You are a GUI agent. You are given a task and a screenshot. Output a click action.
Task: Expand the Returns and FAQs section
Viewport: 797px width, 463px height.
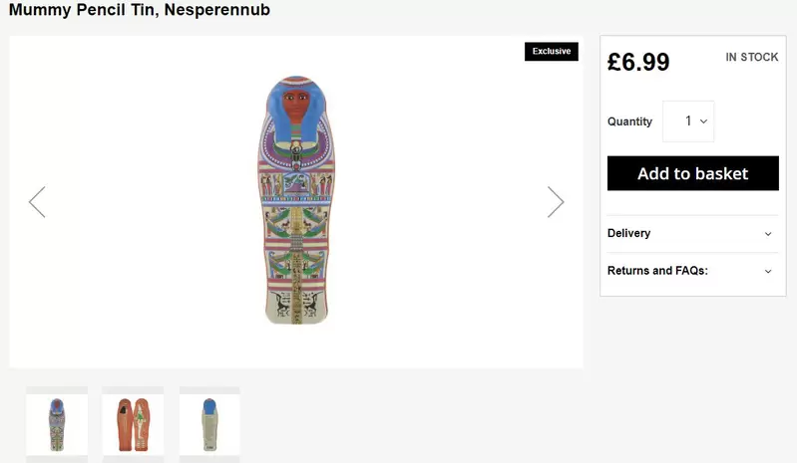657,271
